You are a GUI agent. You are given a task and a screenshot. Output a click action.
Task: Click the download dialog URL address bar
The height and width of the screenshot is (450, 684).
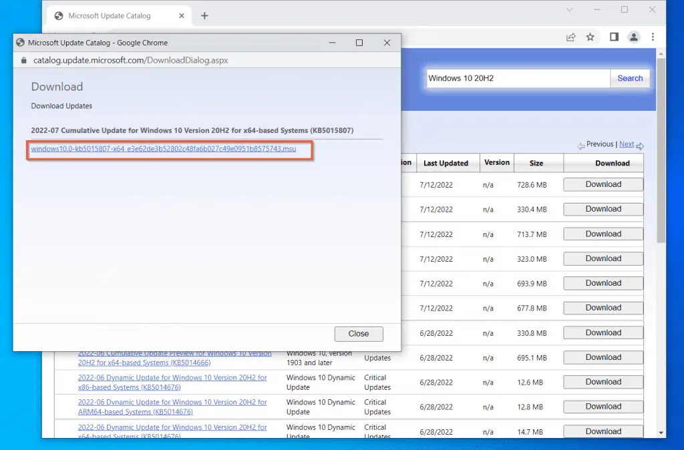point(207,60)
